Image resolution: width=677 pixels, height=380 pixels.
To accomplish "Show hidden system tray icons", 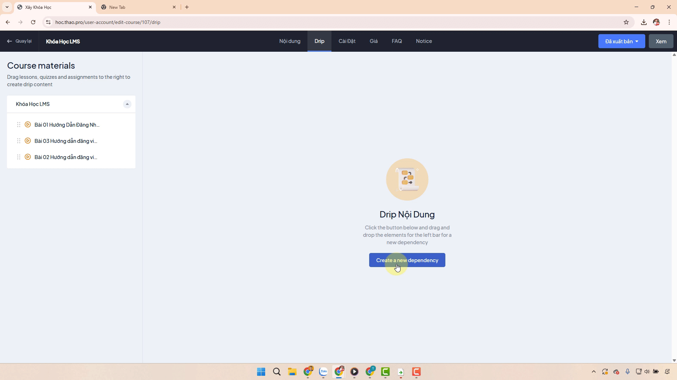I will [594, 372].
